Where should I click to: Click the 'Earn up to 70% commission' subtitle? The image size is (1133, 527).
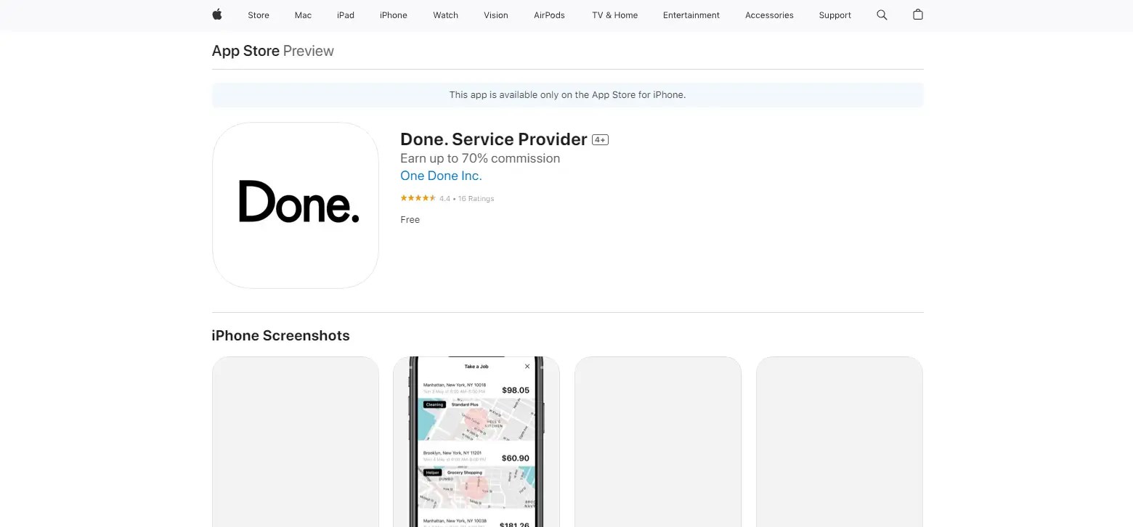click(x=480, y=158)
